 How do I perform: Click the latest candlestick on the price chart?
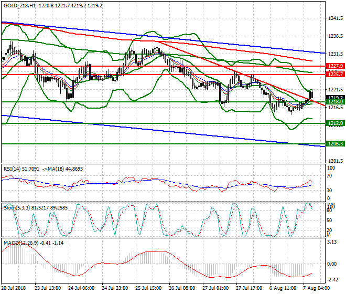(312, 94)
